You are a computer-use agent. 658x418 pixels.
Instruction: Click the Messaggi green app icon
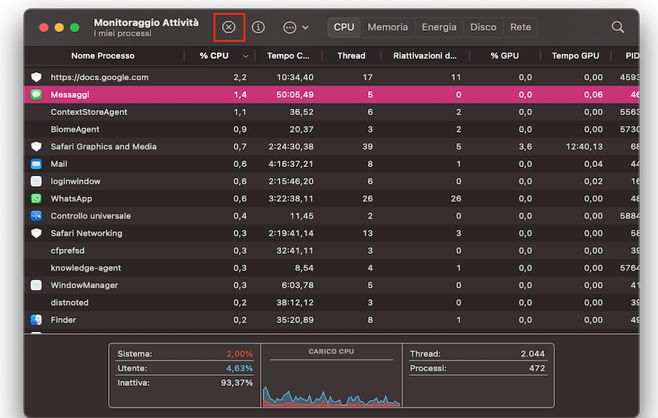[x=37, y=95]
